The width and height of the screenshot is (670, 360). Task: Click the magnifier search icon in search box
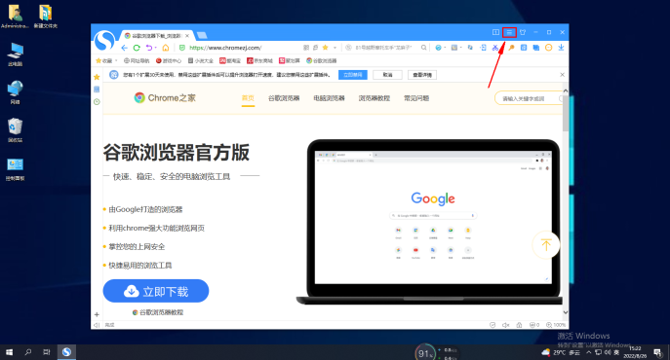(423, 48)
